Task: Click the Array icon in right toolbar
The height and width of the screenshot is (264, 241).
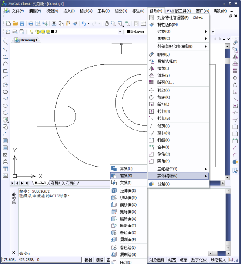Action: (235, 71)
